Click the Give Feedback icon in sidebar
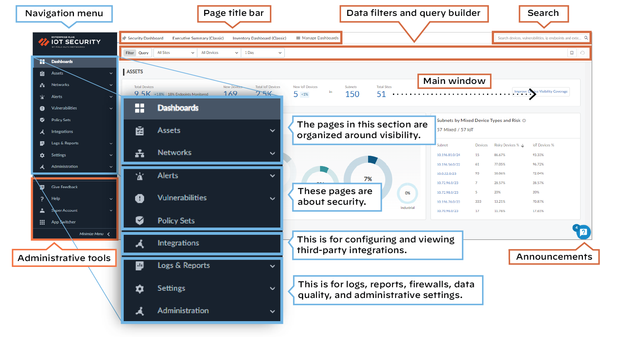The height and width of the screenshot is (337, 622). (x=42, y=187)
